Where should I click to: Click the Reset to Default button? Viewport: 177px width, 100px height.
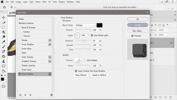click(x=99, y=75)
